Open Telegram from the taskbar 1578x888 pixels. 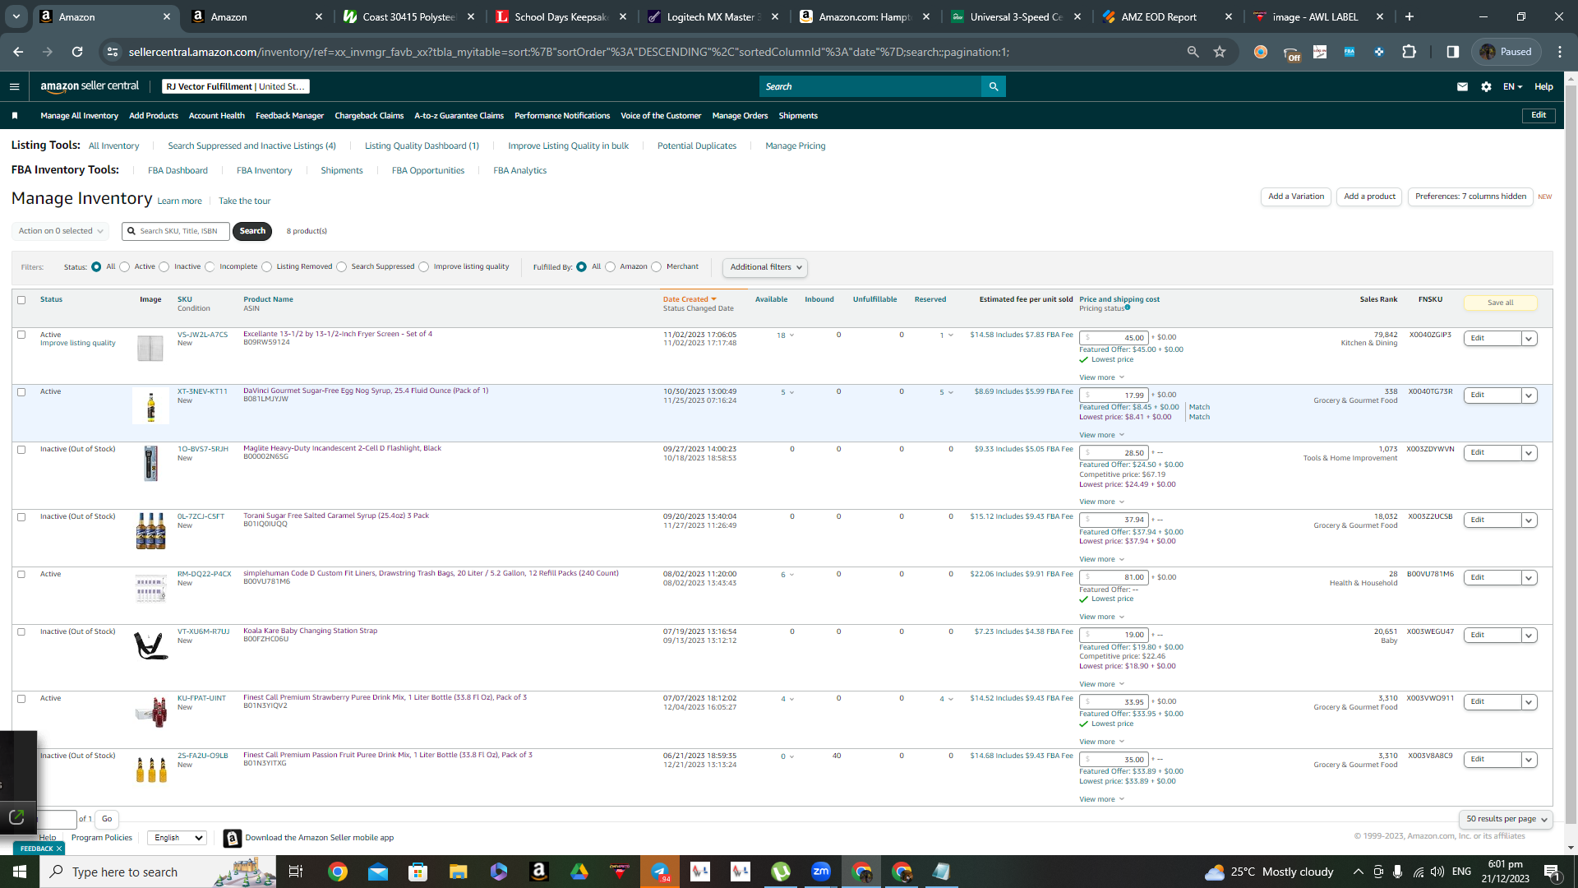pyautogui.click(x=660, y=872)
